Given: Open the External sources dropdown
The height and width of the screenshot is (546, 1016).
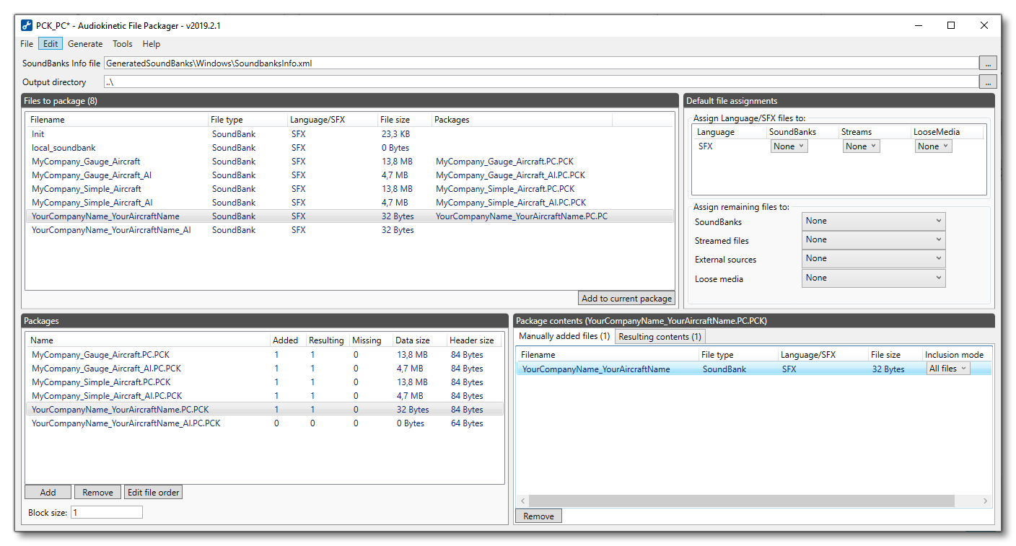Looking at the screenshot, I should point(873,258).
